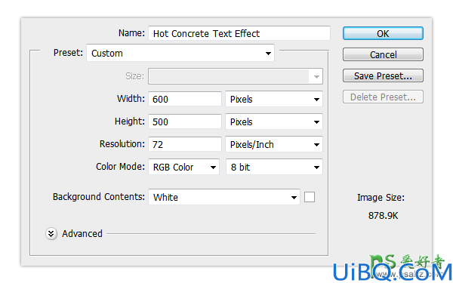This screenshot has height=283, width=453.
Task: Open the Color Mode RGB Color dropdown
Action: (183, 168)
